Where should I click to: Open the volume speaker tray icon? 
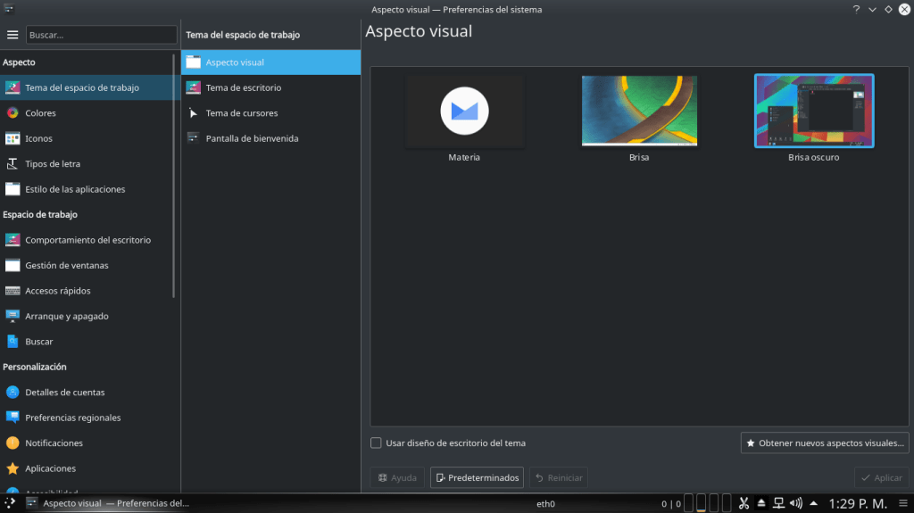click(796, 503)
